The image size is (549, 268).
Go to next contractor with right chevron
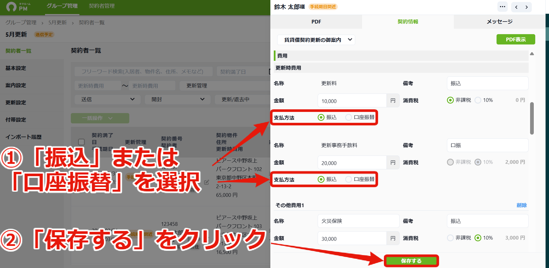click(x=527, y=7)
